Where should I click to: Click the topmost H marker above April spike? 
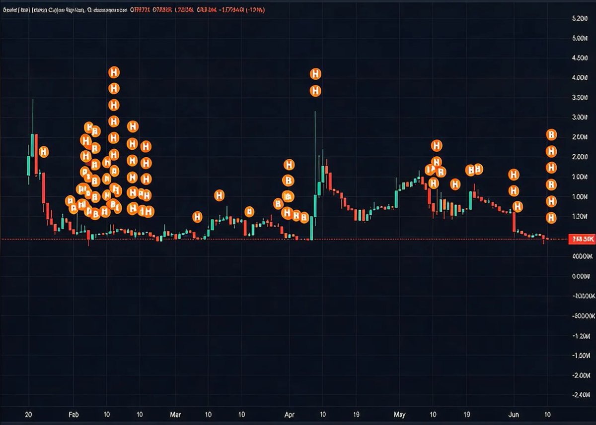tap(315, 74)
